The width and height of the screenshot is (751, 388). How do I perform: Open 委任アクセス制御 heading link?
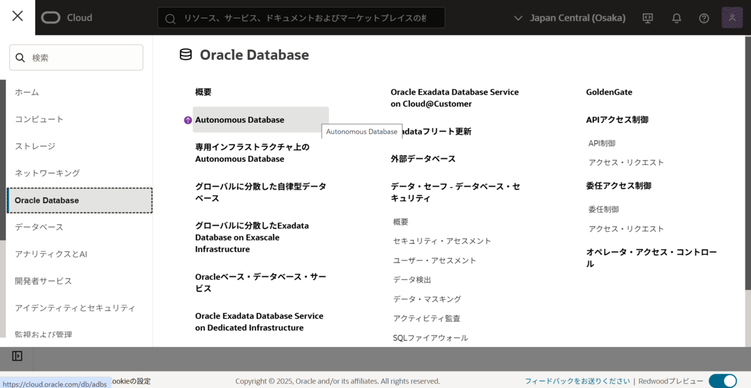[618, 186]
